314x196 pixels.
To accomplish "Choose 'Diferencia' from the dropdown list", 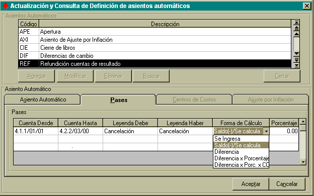I will point(241,152).
